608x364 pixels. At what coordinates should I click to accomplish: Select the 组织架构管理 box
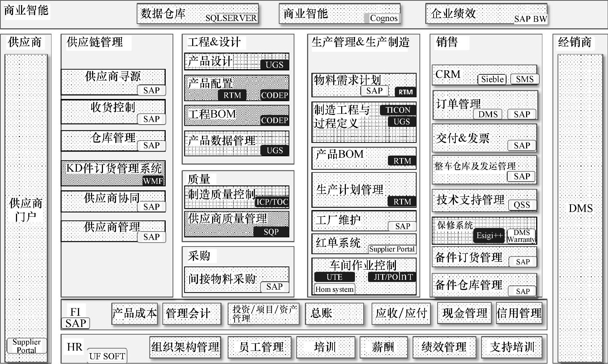click(185, 347)
